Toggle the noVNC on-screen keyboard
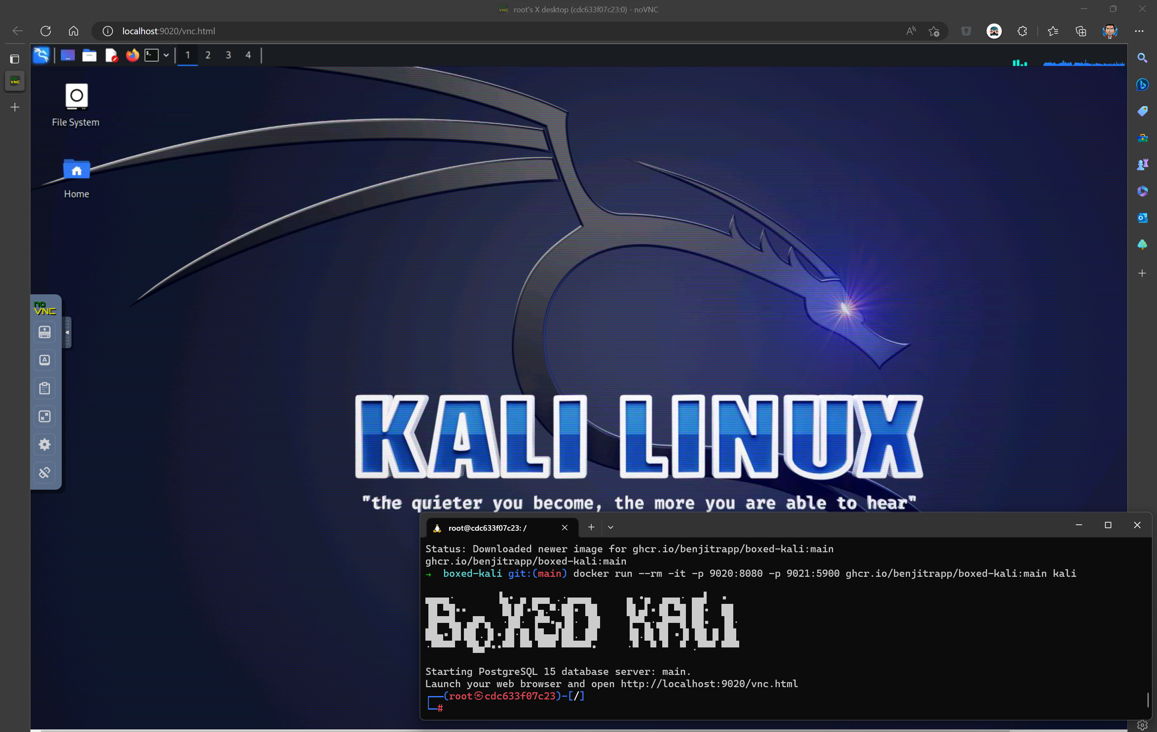1157x732 pixels. tap(45, 332)
